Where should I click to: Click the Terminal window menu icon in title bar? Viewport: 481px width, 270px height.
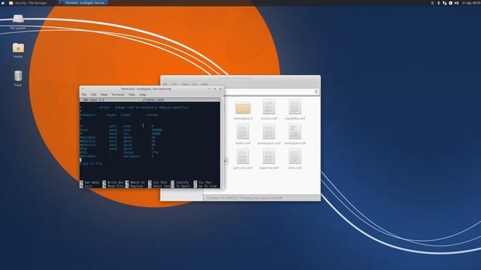83,88
